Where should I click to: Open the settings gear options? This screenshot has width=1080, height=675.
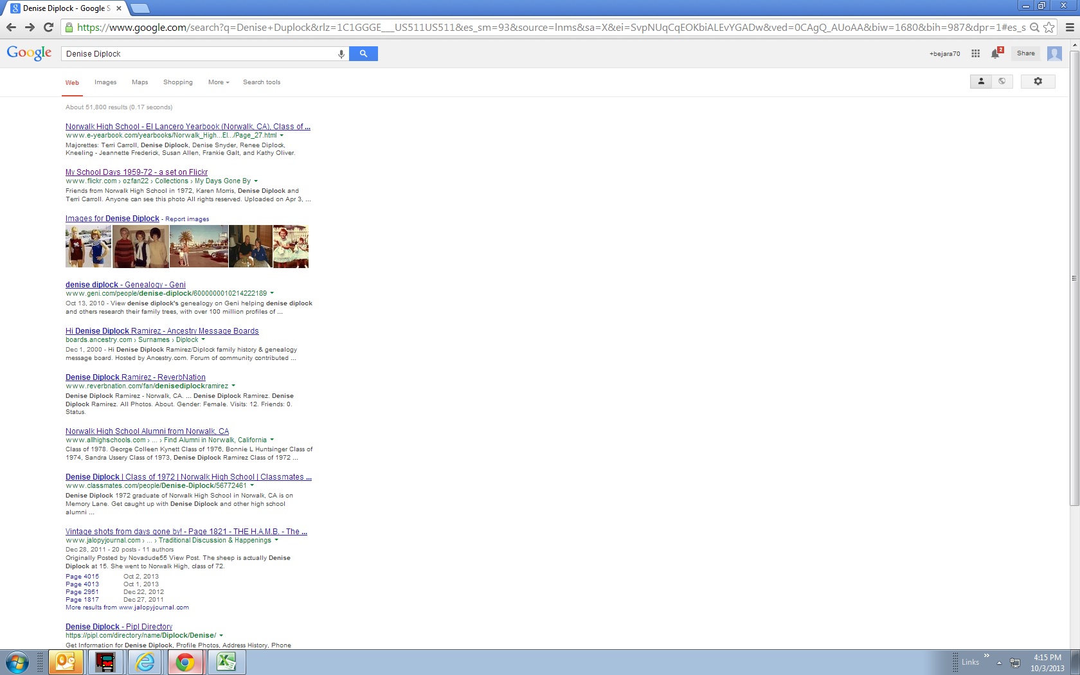click(1038, 82)
